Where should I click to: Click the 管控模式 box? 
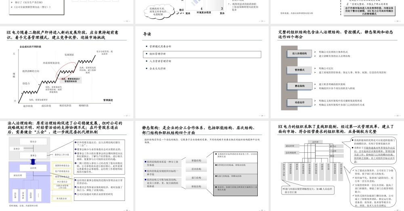tap(299, 70)
